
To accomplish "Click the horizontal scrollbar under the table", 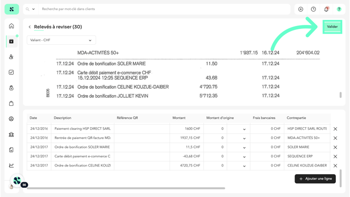I will point(126,188).
